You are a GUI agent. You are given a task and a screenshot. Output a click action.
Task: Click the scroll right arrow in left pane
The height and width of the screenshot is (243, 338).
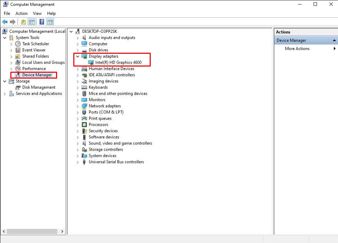pos(62,231)
